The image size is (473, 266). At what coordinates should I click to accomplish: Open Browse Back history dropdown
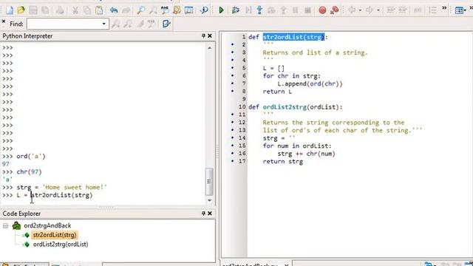click(360, 10)
